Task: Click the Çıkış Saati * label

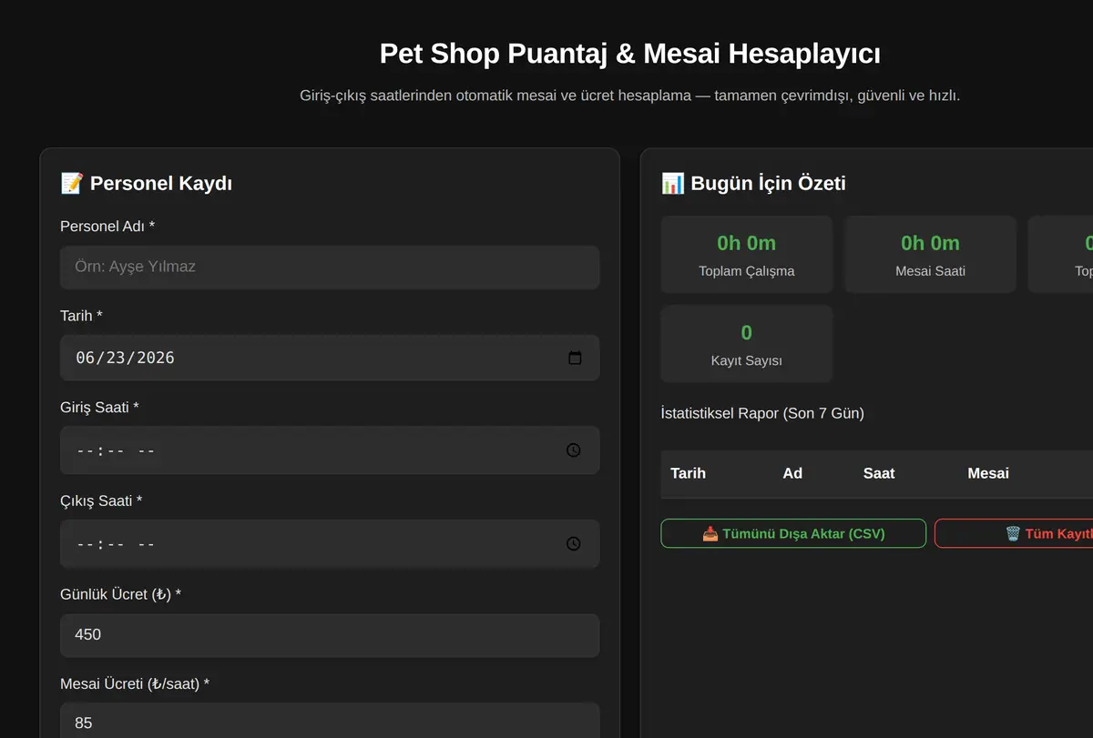Action: point(101,500)
